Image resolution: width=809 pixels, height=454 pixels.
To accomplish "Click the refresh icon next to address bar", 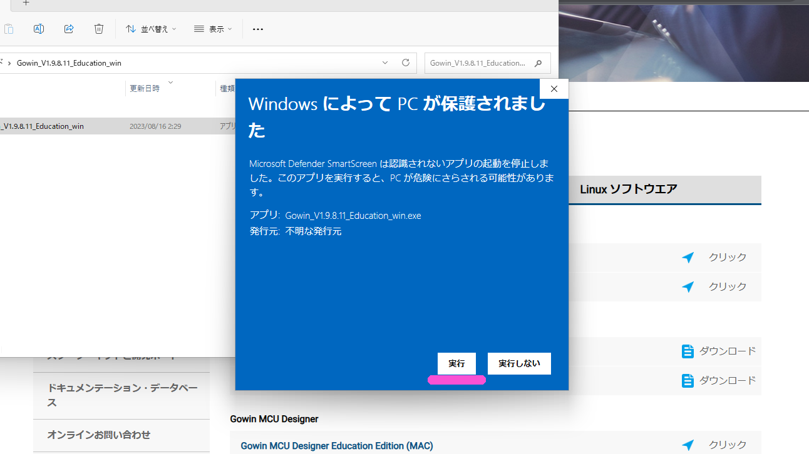I will pos(406,63).
